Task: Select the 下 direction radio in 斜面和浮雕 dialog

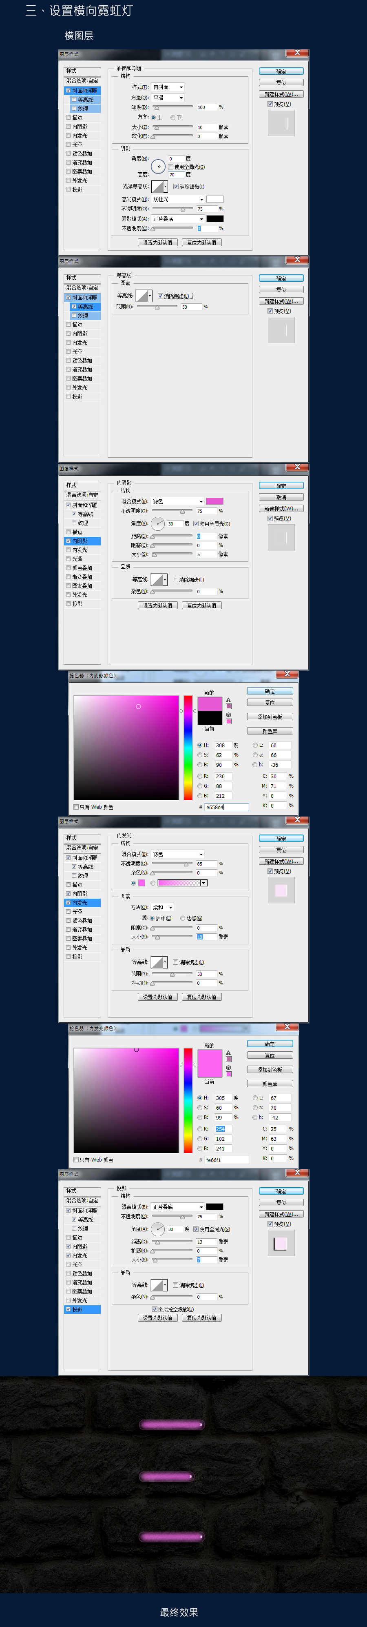Action: 173,118
